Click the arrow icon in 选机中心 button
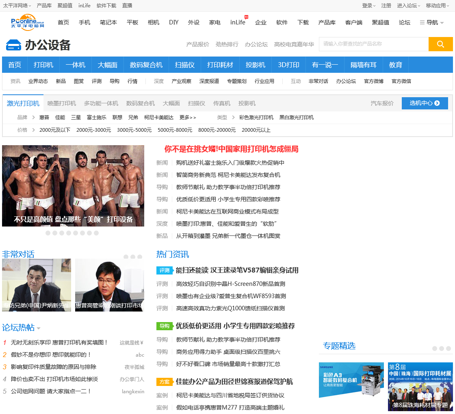Viewport: 455px width, 414px height. pyautogui.click(x=437, y=103)
